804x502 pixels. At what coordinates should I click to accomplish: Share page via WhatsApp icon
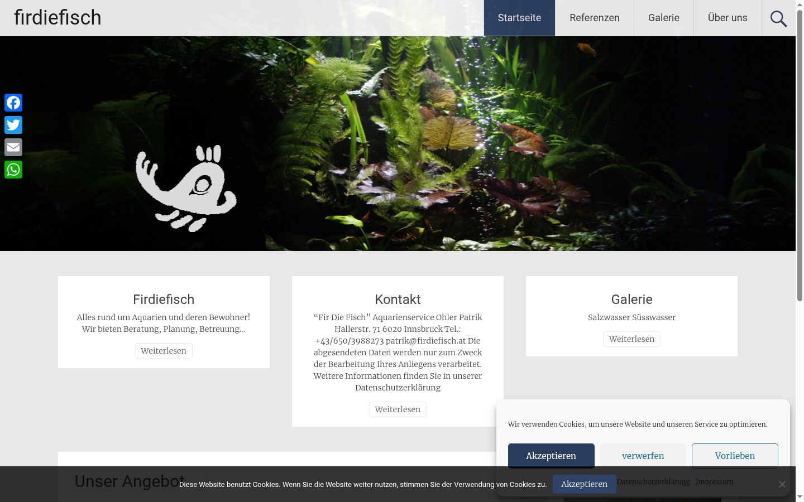[13, 170]
